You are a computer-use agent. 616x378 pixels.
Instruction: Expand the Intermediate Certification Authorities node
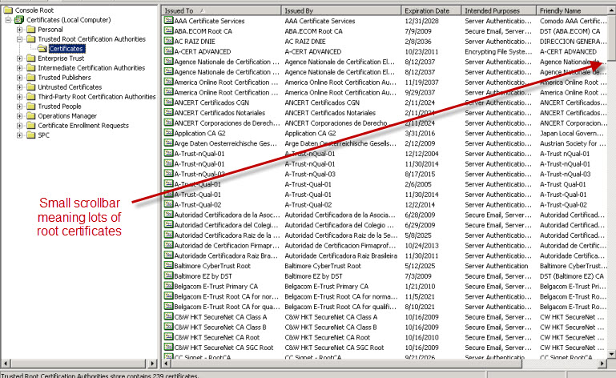(19, 68)
